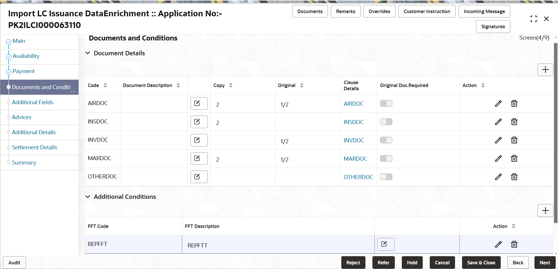This screenshot has height=269, width=558.
Task: Add a new additional condition row
Action: [545, 210]
